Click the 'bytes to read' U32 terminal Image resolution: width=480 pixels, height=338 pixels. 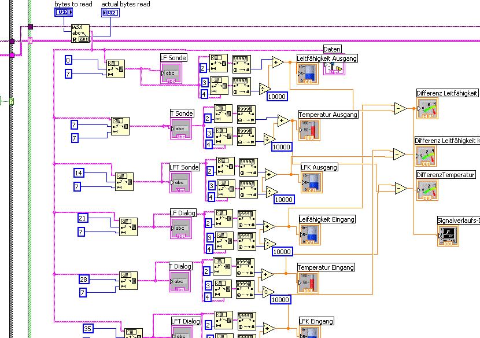64,12
